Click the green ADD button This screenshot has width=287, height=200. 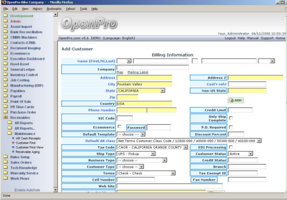[236, 100]
